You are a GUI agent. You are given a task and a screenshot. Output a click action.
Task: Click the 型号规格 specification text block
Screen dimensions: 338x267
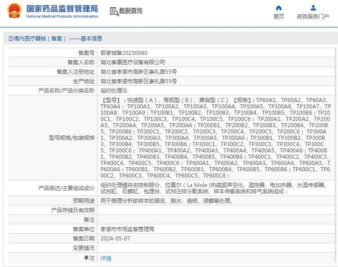(216, 138)
